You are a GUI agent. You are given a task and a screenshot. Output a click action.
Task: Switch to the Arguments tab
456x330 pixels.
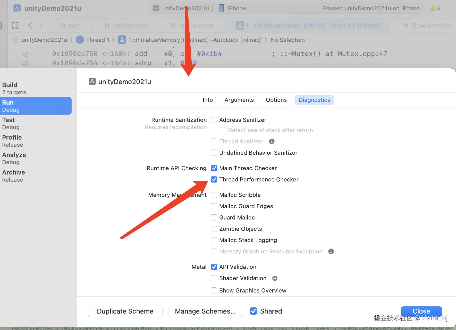(x=239, y=100)
